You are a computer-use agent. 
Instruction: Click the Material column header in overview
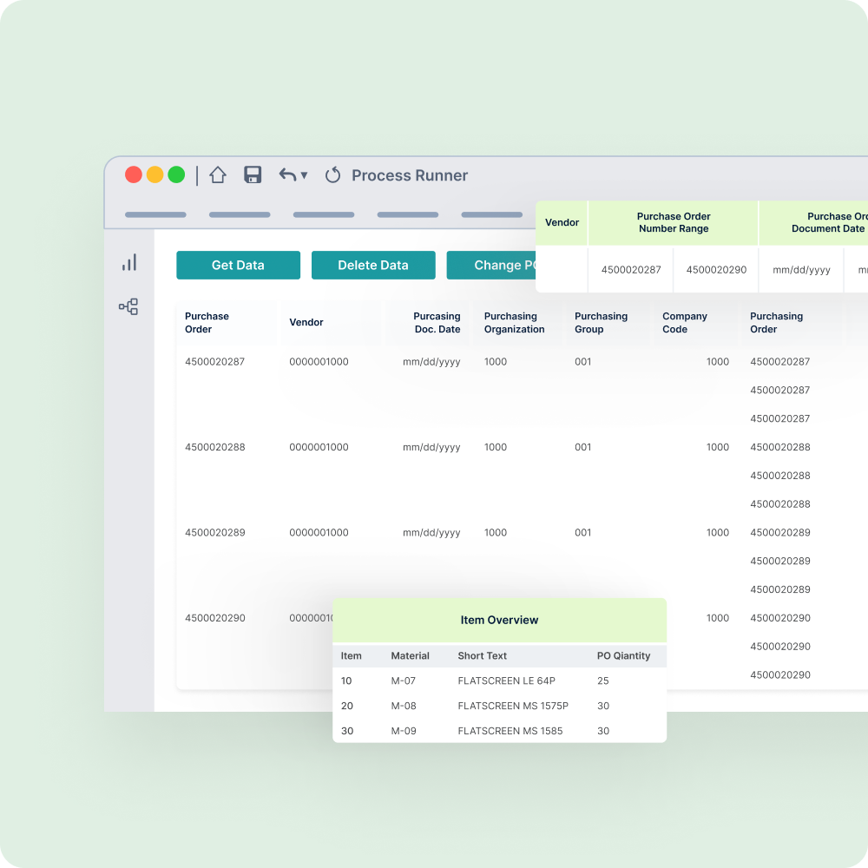point(411,655)
